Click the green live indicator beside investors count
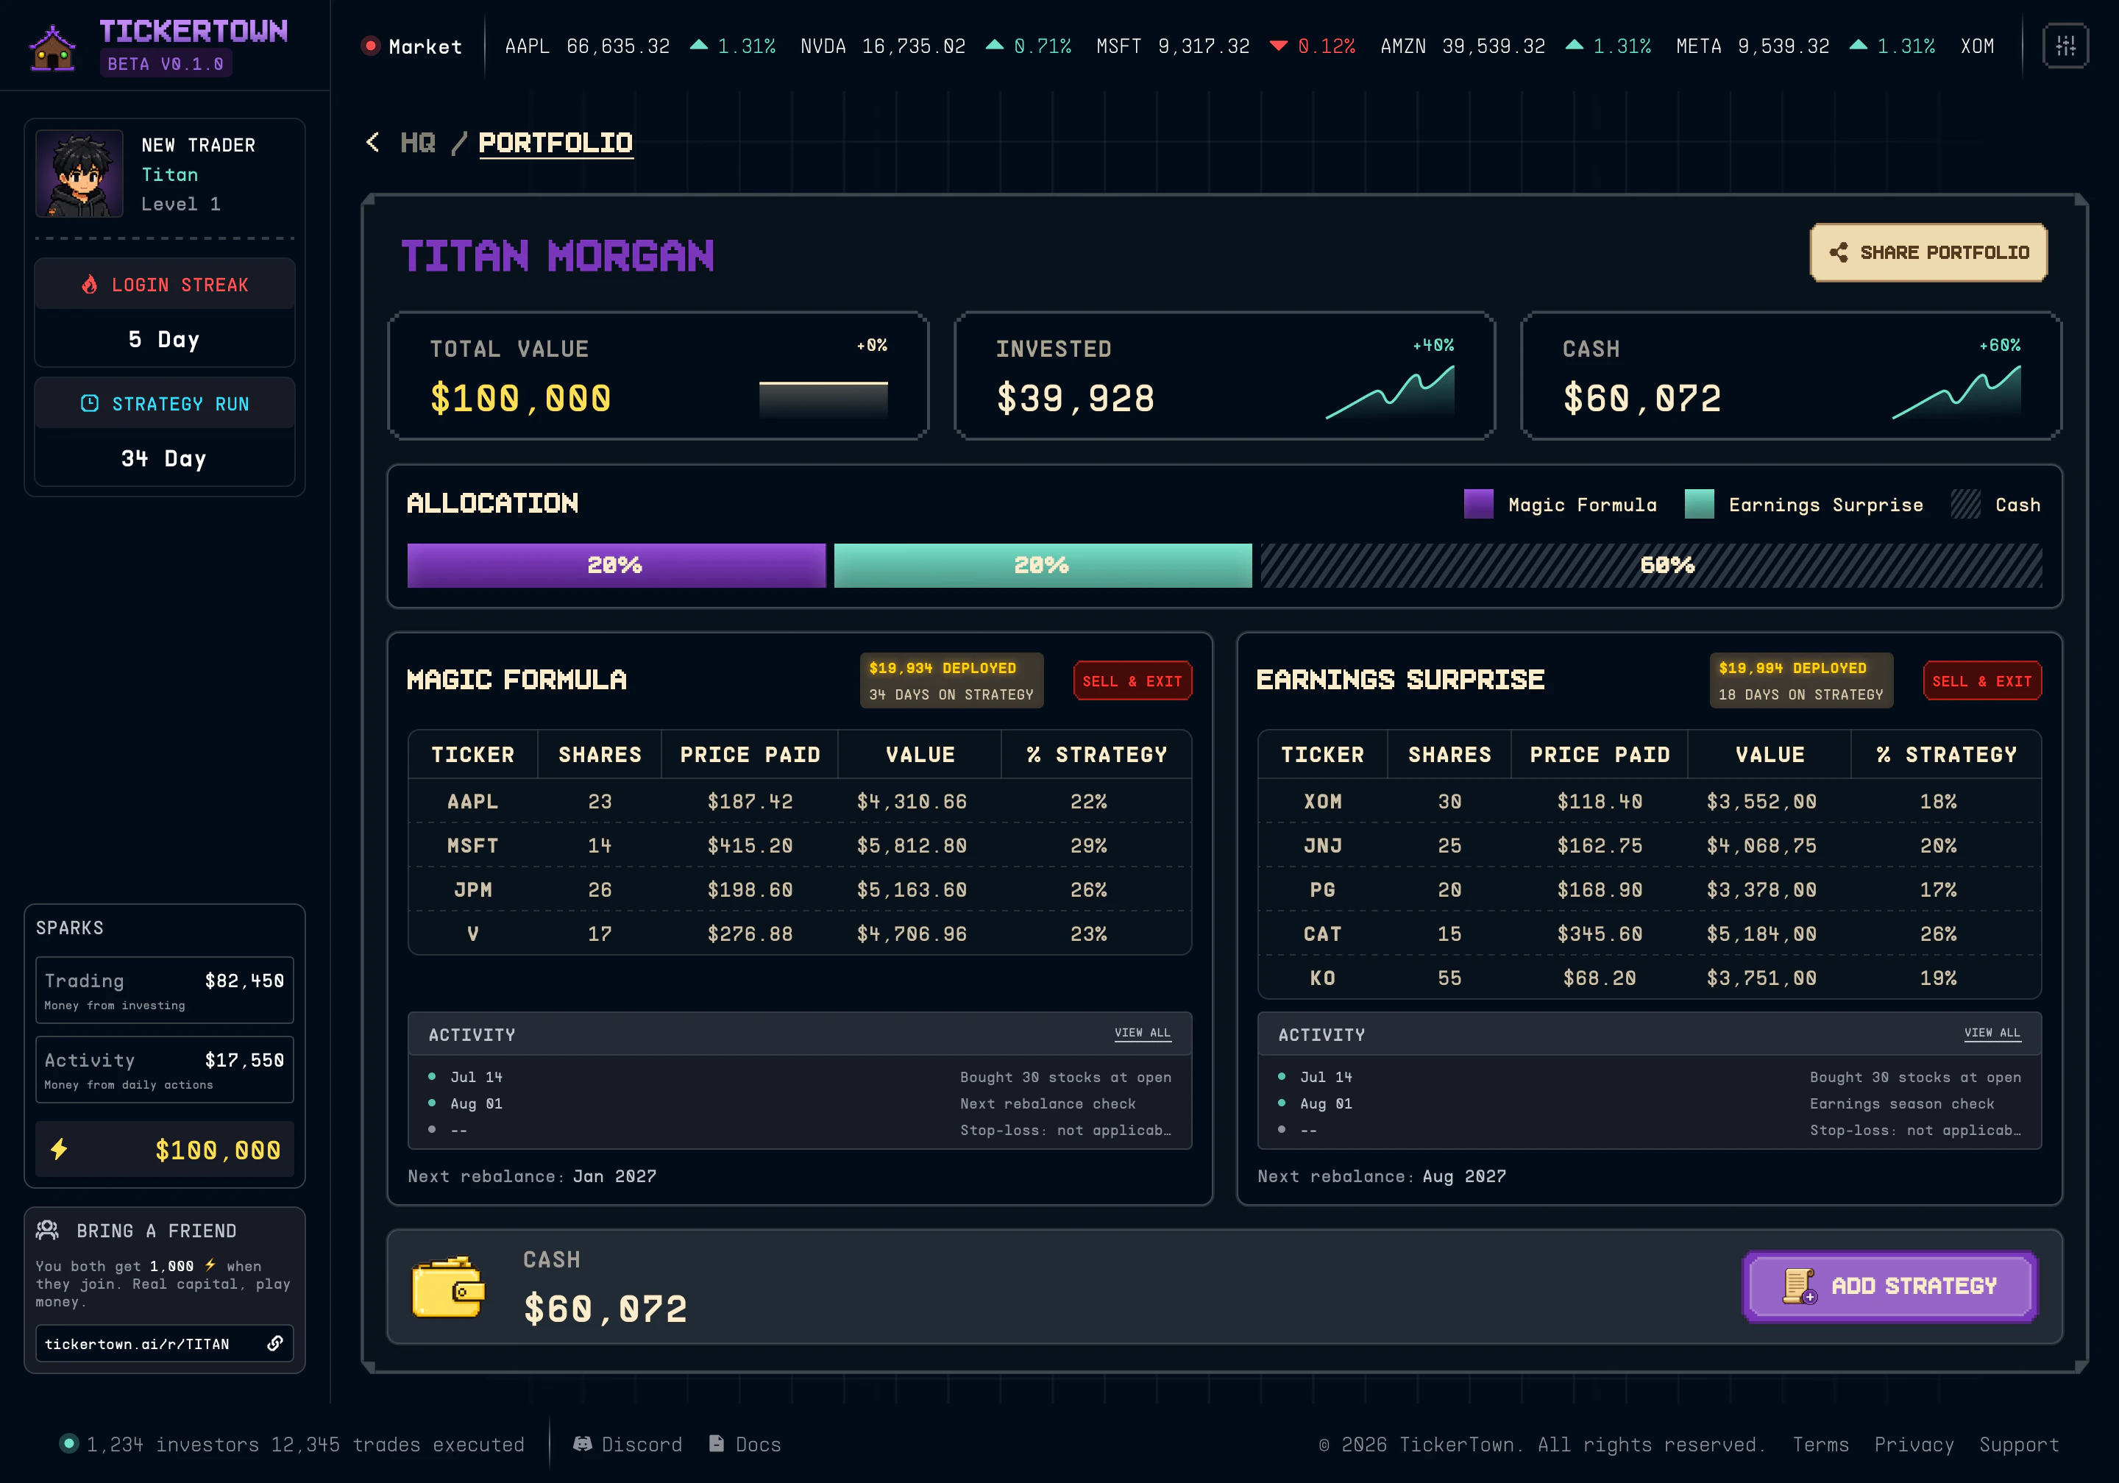 coord(68,1443)
